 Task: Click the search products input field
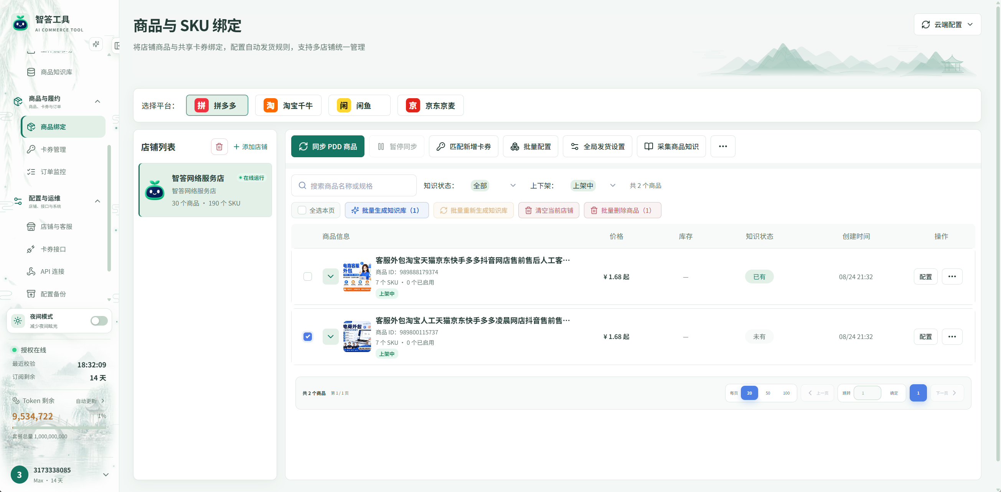click(354, 186)
